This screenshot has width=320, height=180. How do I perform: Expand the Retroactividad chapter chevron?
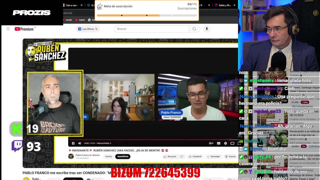point(110,143)
